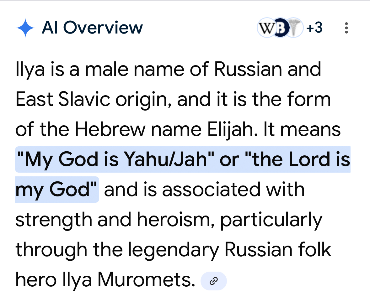Viewport: 370px width, 302px height.
Task: Expand the +3 additional sources
Action: click(314, 28)
